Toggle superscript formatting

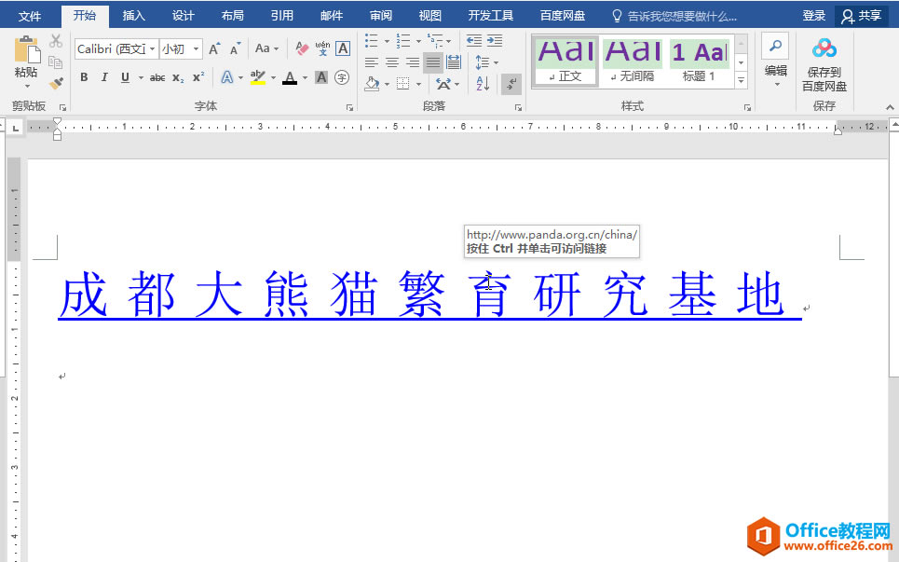[198, 77]
